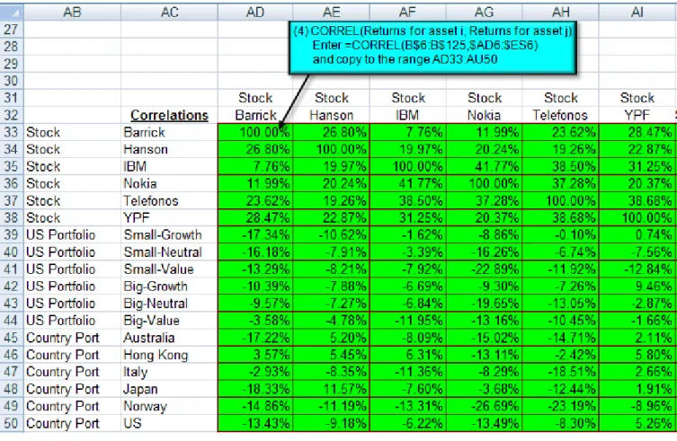The height and width of the screenshot is (441, 677).
Task: Select the -0.10% cell in the Telefonos column
Action: 560,234
